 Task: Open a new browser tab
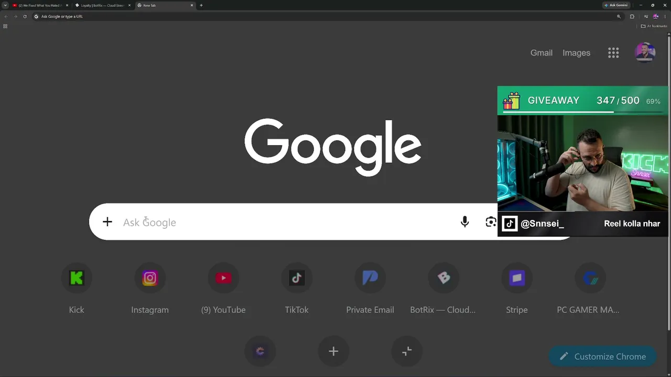[x=201, y=5]
